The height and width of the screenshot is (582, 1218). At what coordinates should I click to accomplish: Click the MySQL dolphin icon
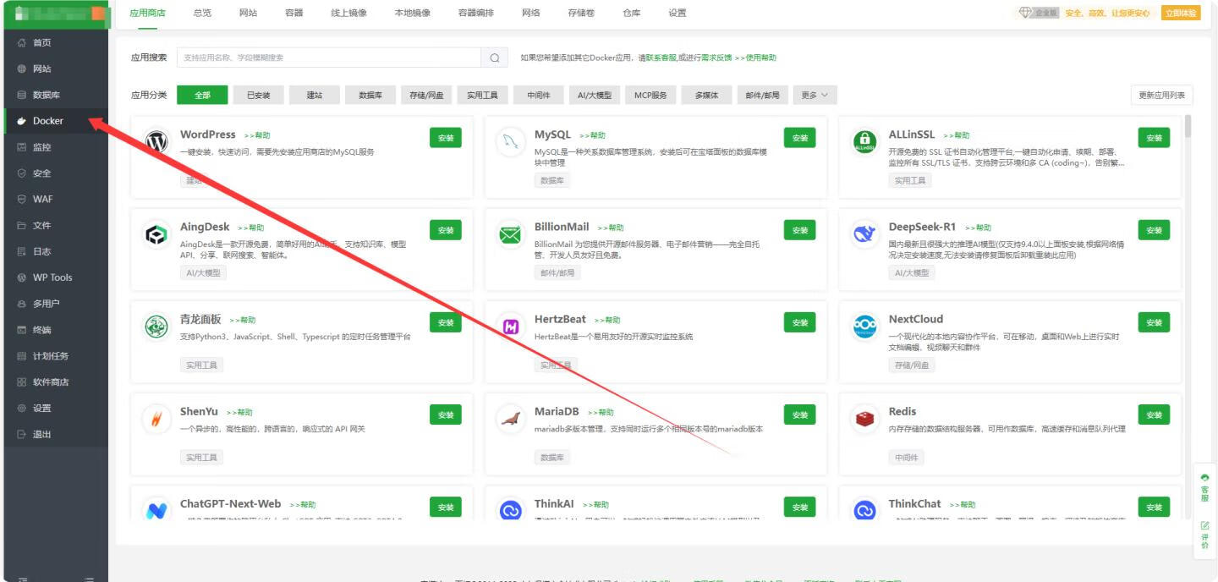510,142
